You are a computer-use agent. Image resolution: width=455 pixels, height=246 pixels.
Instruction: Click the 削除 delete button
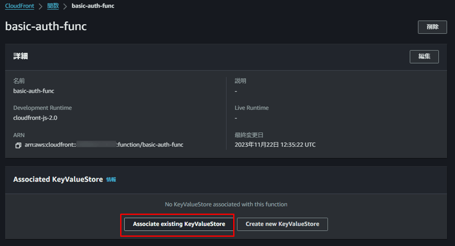(x=432, y=27)
